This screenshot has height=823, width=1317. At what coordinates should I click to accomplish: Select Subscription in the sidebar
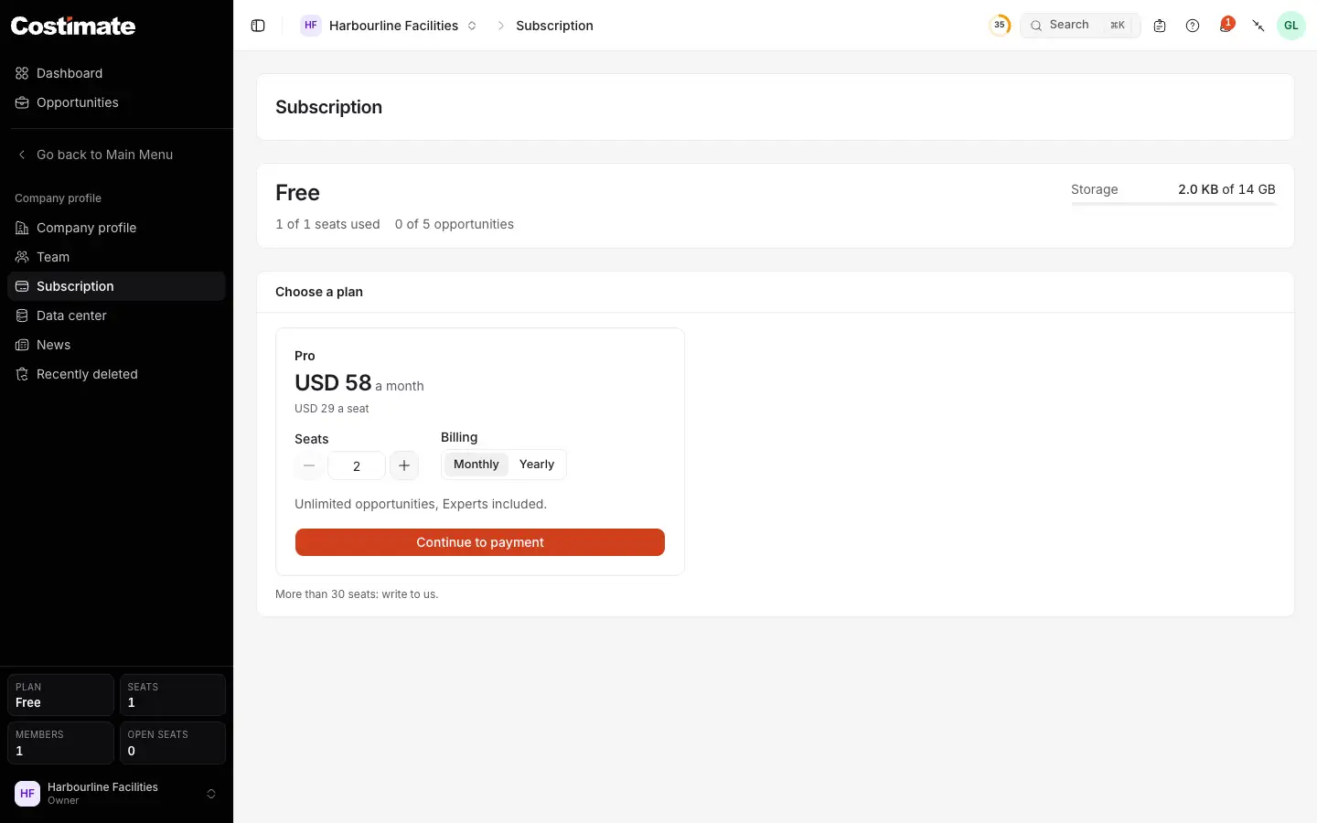point(116,286)
